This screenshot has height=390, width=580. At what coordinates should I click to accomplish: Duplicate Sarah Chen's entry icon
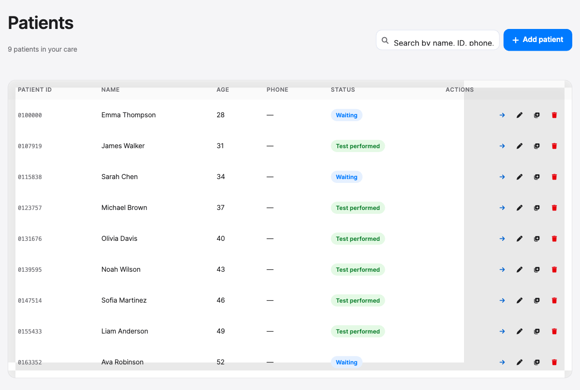tap(537, 177)
